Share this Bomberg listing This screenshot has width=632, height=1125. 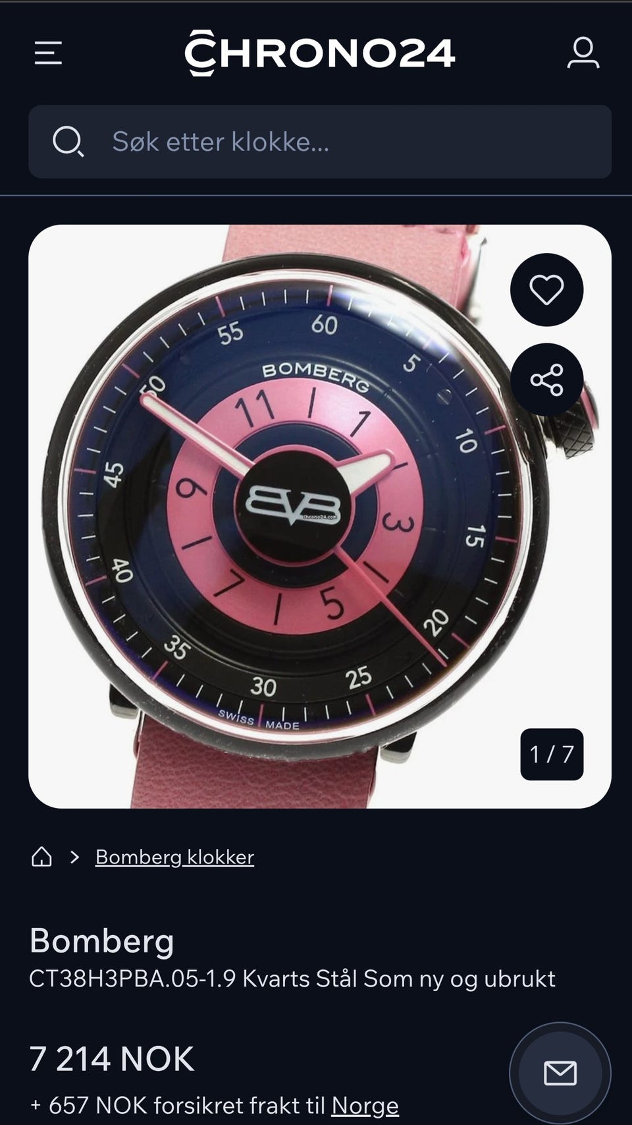(x=546, y=380)
